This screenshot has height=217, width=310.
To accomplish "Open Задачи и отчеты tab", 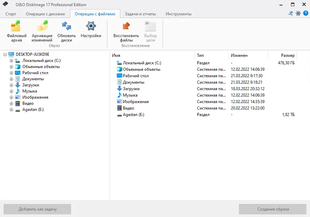I will coord(140,14).
